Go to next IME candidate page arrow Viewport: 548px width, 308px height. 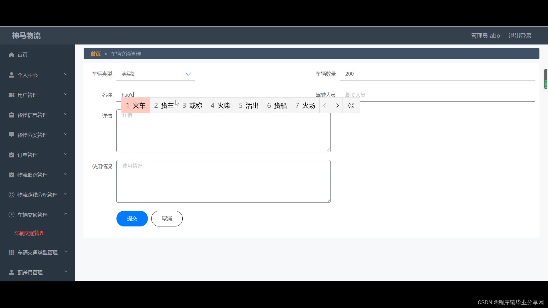click(337, 106)
